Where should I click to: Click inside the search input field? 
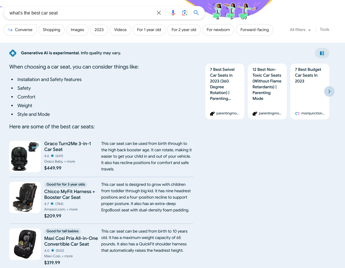(79, 13)
